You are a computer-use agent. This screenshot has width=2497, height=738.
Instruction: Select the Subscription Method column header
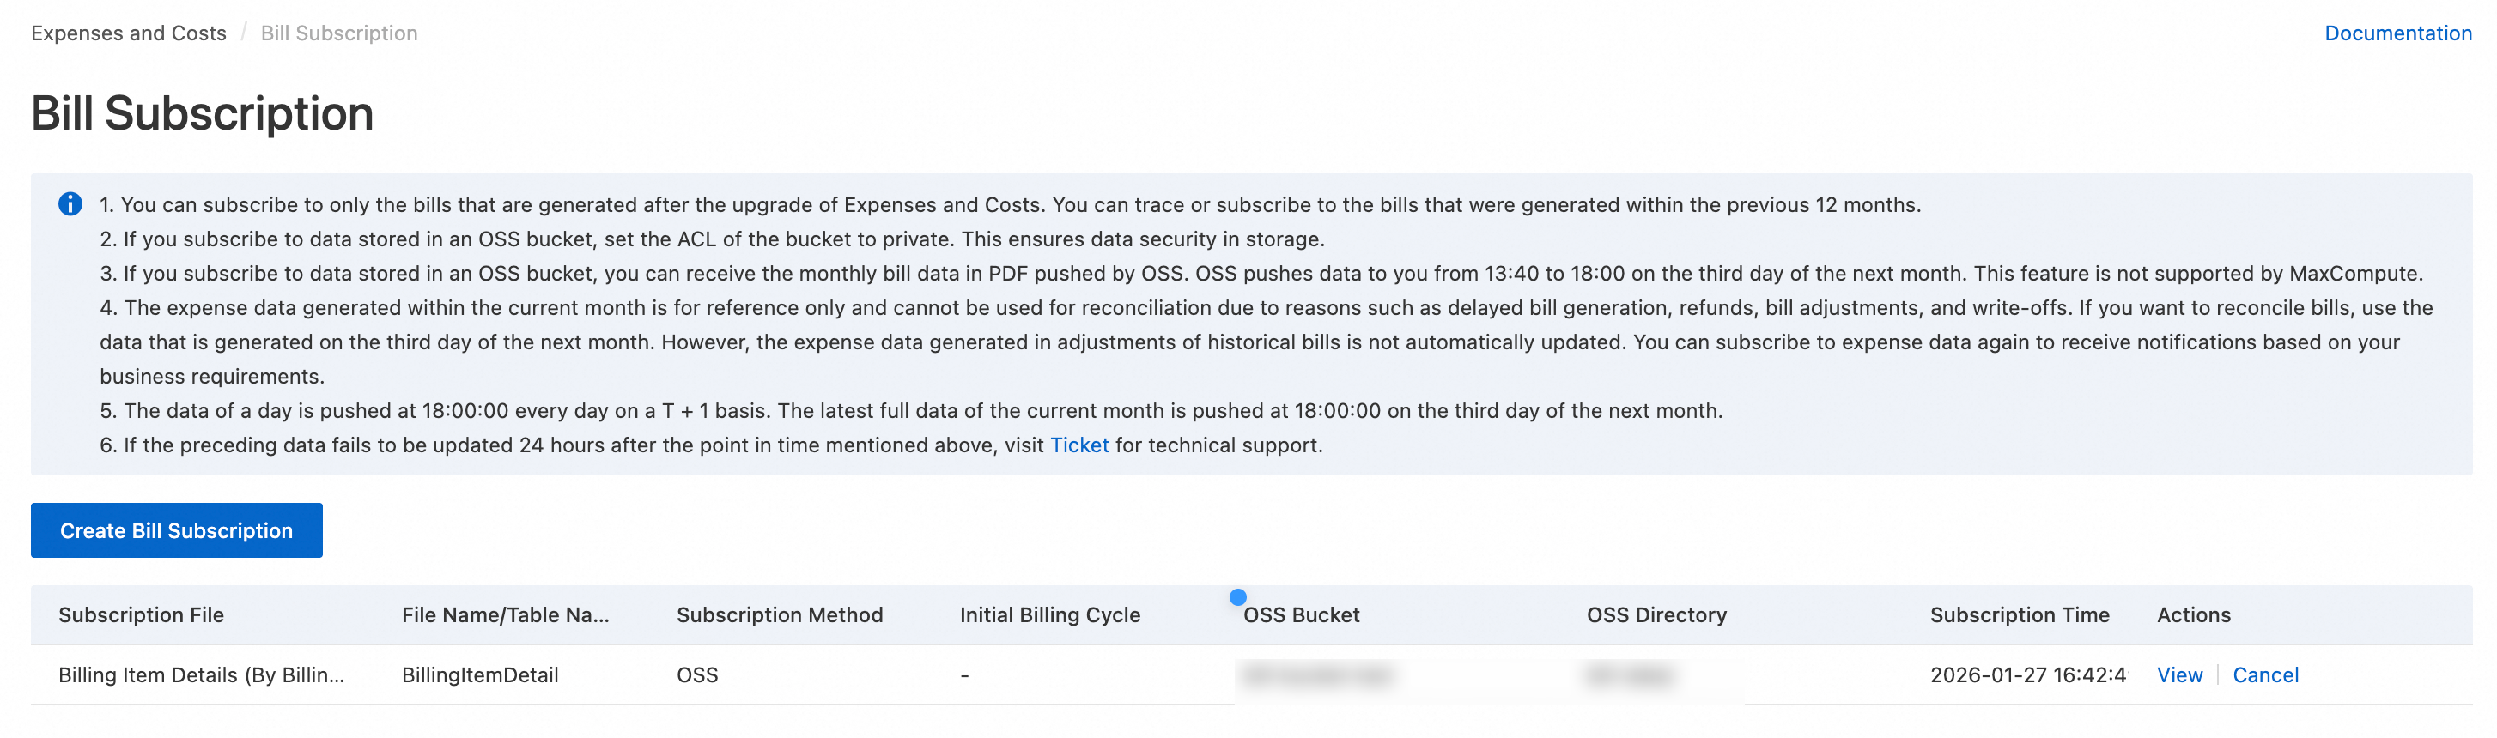[x=780, y=615]
